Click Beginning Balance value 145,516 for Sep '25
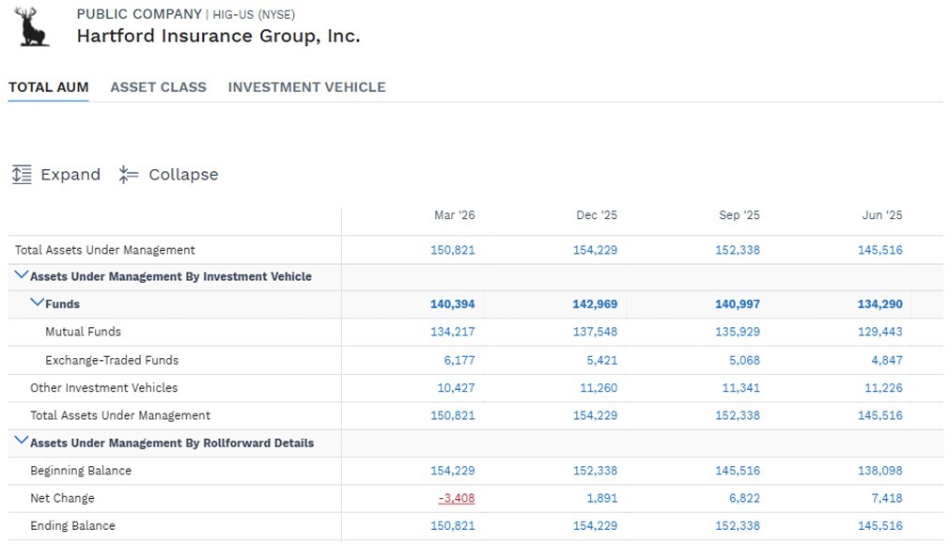This screenshot has width=949, height=545. pyautogui.click(x=738, y=471)
